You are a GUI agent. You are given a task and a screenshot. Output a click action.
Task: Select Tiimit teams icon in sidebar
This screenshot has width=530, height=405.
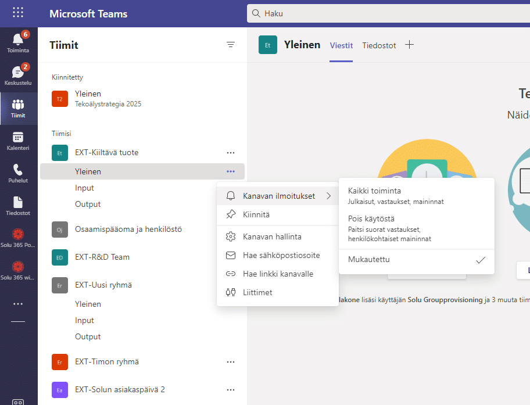point(18,108)
